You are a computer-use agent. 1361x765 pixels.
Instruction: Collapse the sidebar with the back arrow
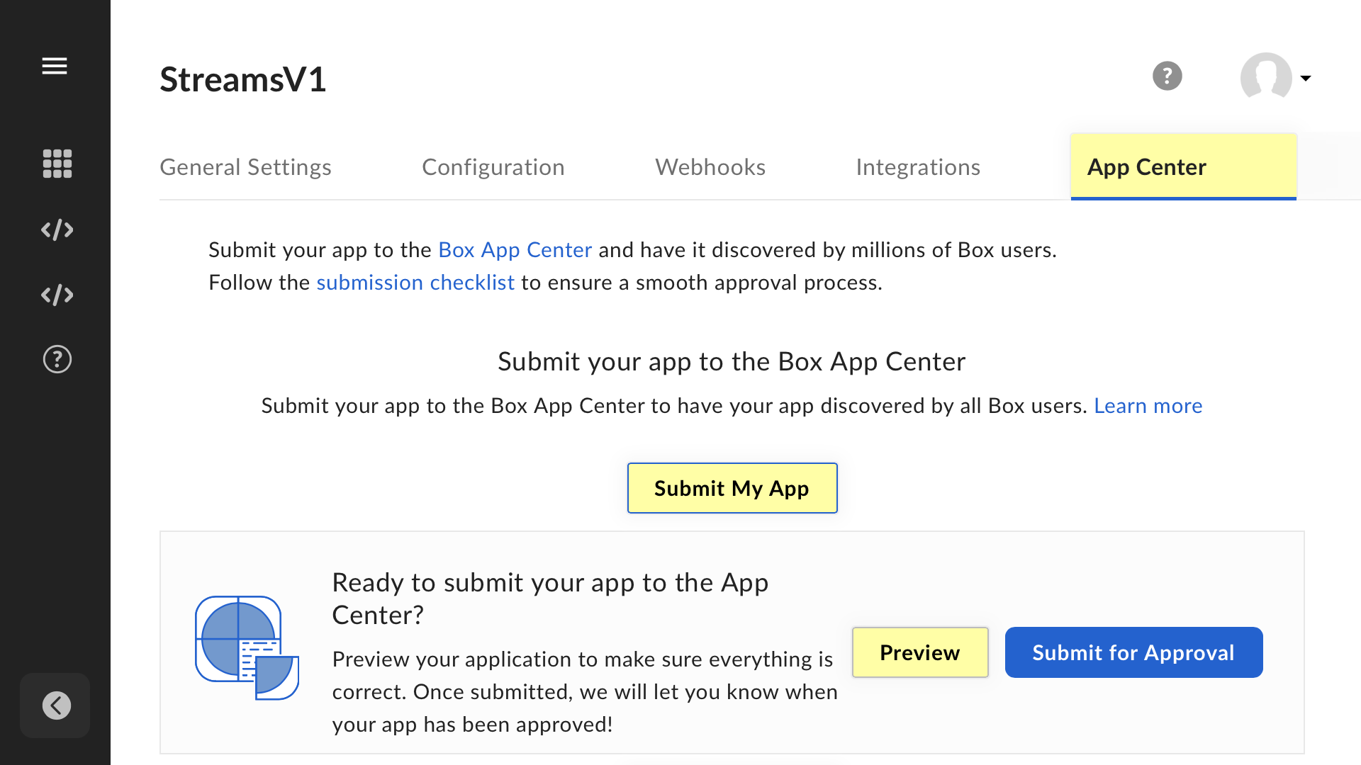click(x=55, y=705)
